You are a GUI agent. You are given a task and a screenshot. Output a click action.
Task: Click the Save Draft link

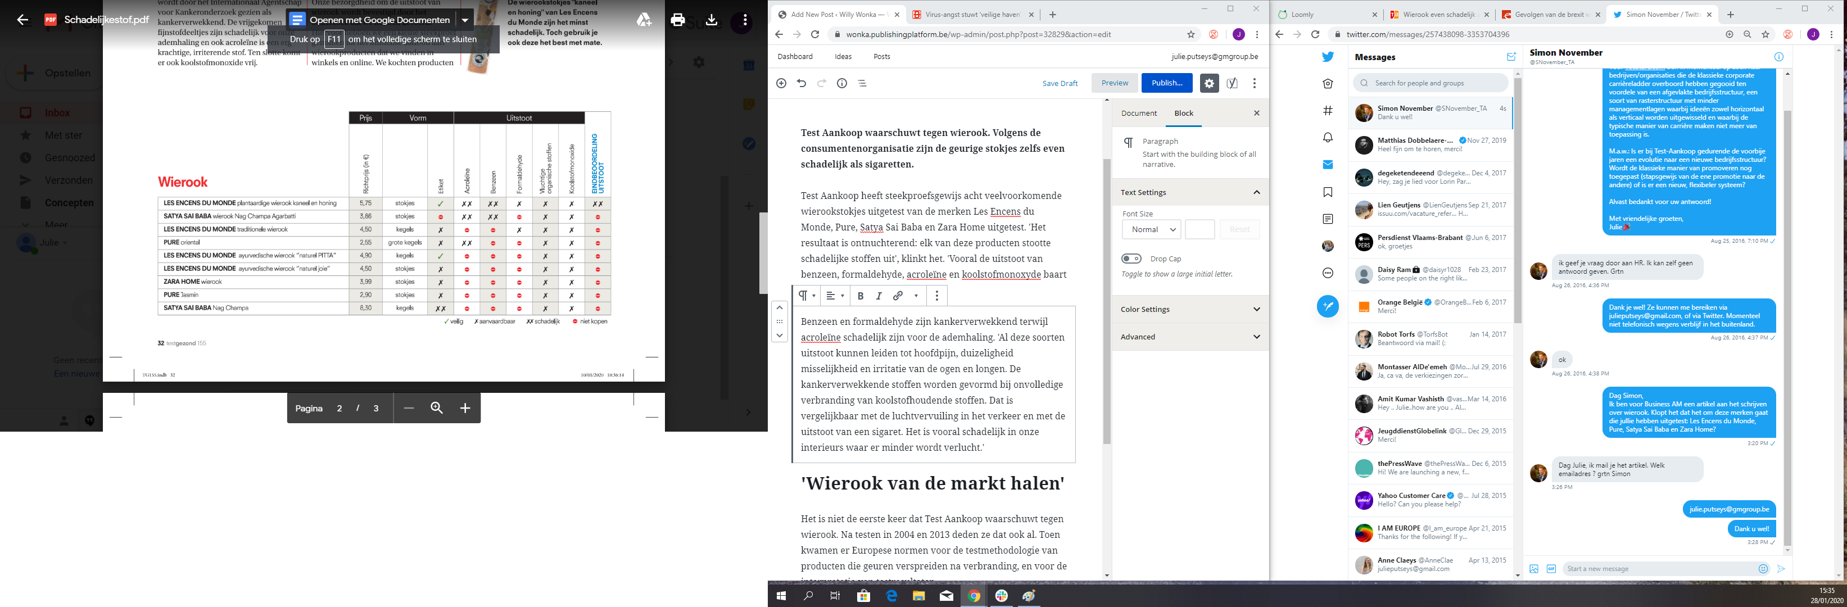1060,83
